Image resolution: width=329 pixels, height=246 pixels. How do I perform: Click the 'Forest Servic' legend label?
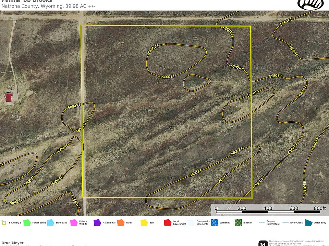(x=39, y=222)
